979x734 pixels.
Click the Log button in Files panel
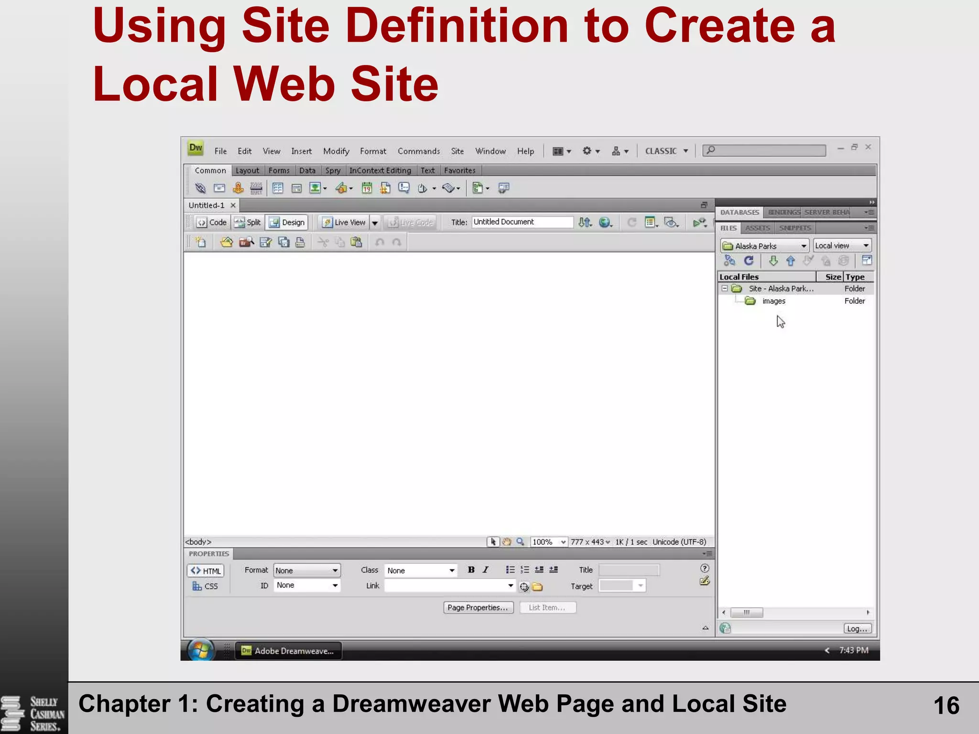[x=857, y=629]
